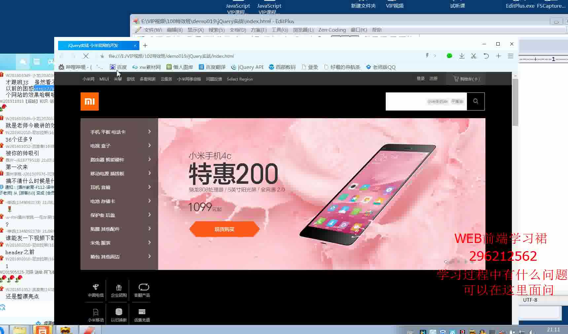Open the jQuery API bookmark
This screenshot has width=568, height=334.
[x=247, y=67]
